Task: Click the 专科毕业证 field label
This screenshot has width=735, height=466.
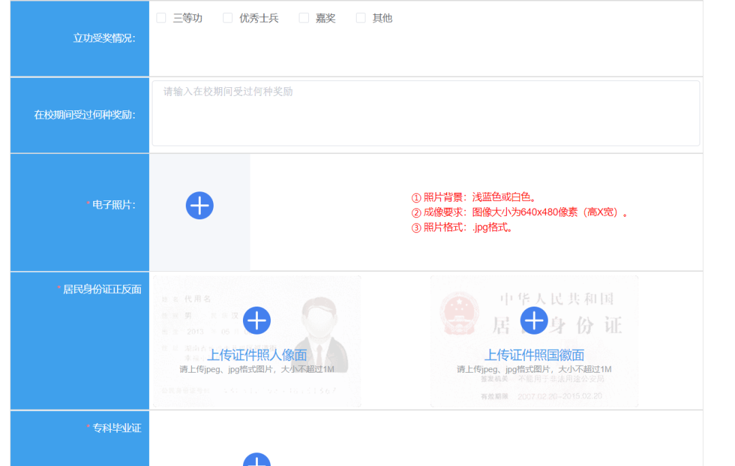Action: tap(116, 428)
